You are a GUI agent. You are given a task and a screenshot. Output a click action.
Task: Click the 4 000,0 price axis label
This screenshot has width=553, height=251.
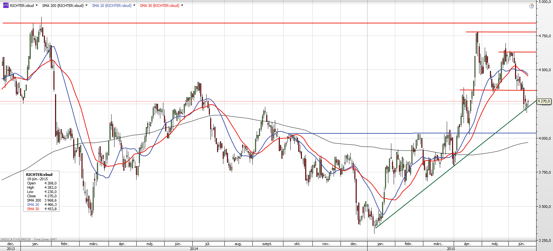coord(544,138)
